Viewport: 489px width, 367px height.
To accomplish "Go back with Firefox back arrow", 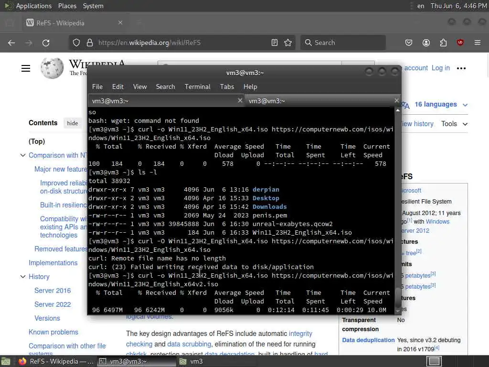I will (x=11, y=43).
